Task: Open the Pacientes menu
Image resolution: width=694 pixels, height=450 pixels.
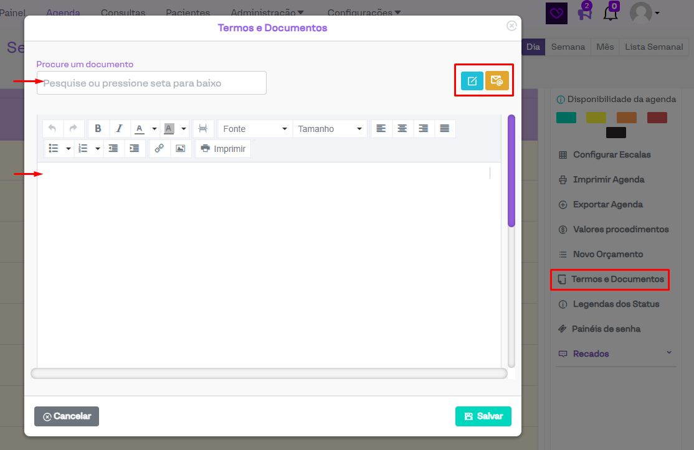Action: click(x=188, y=13)
